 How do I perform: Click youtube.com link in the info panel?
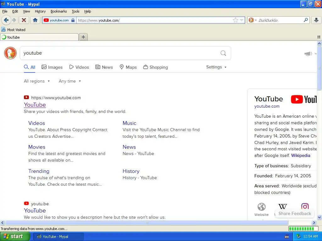coord(267,106)
